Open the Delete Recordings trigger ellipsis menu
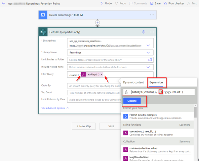199x161 pixels. (152, 15)
